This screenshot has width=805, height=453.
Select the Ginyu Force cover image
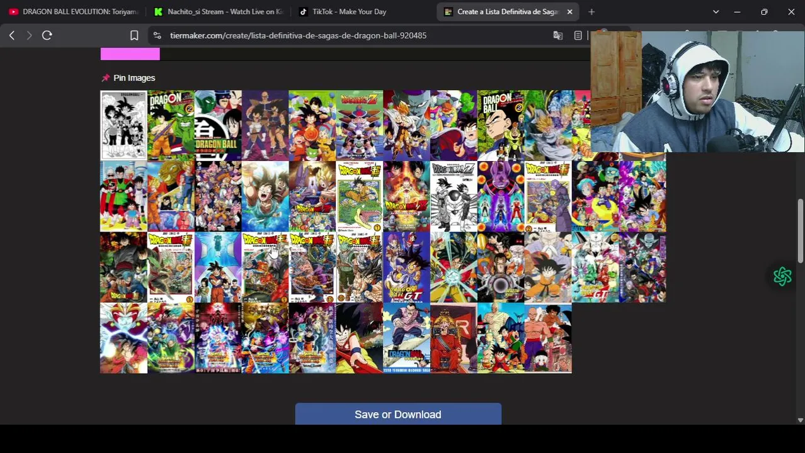tap(360, 125)
